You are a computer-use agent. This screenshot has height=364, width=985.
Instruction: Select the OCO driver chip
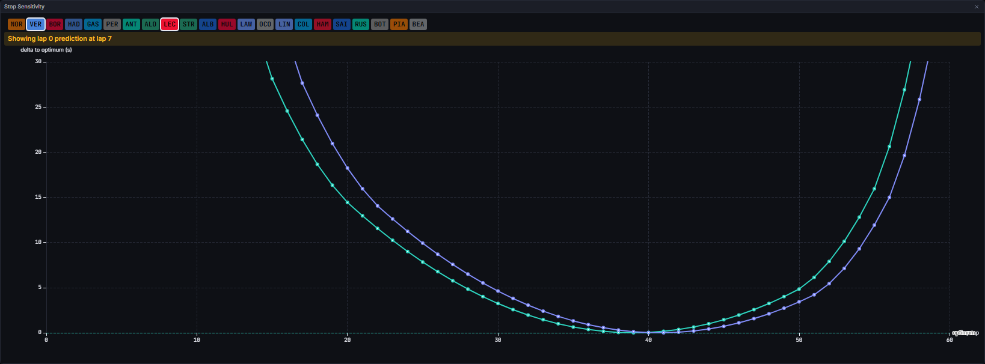(265, 25)
